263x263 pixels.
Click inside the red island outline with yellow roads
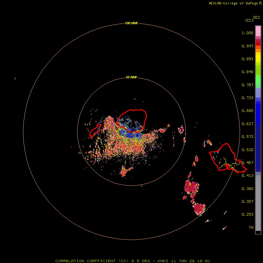[x=227, y=158]
